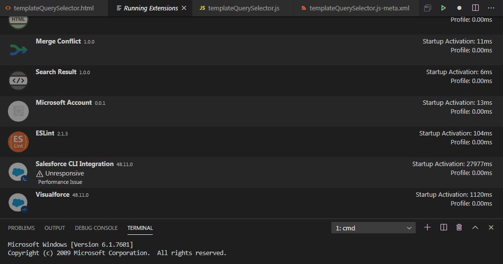Close the Running Extensions tab
This screenshot has height=264, width=503.
tap(184, 8)
